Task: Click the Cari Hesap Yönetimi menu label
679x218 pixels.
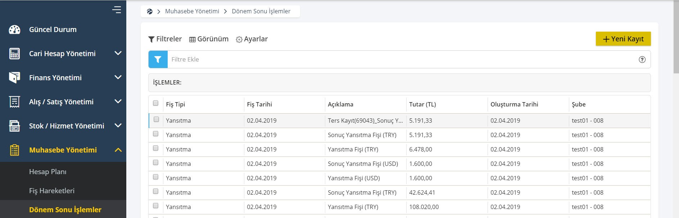Action: (x=62, y=54)
